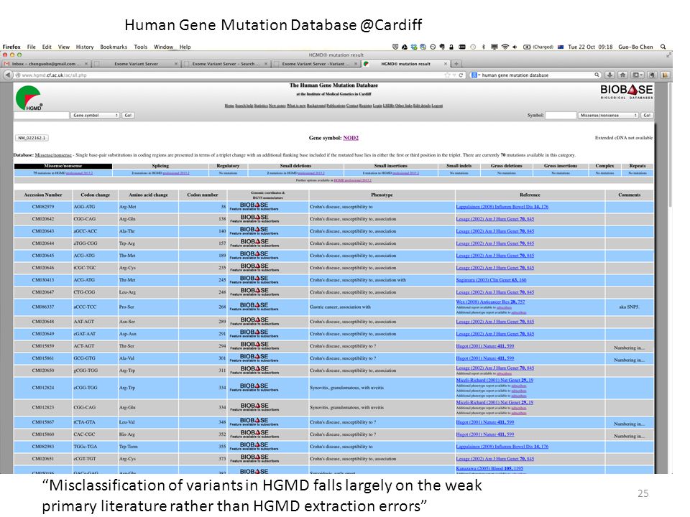Open Lappalainen (2008) reference in CM082979 row

point(502,207)
